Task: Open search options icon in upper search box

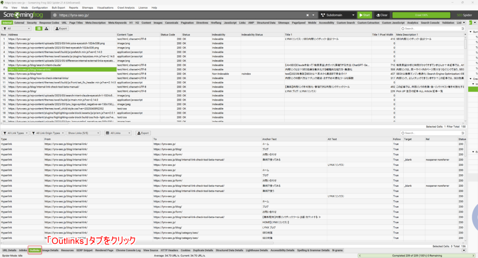Action: 401,28
